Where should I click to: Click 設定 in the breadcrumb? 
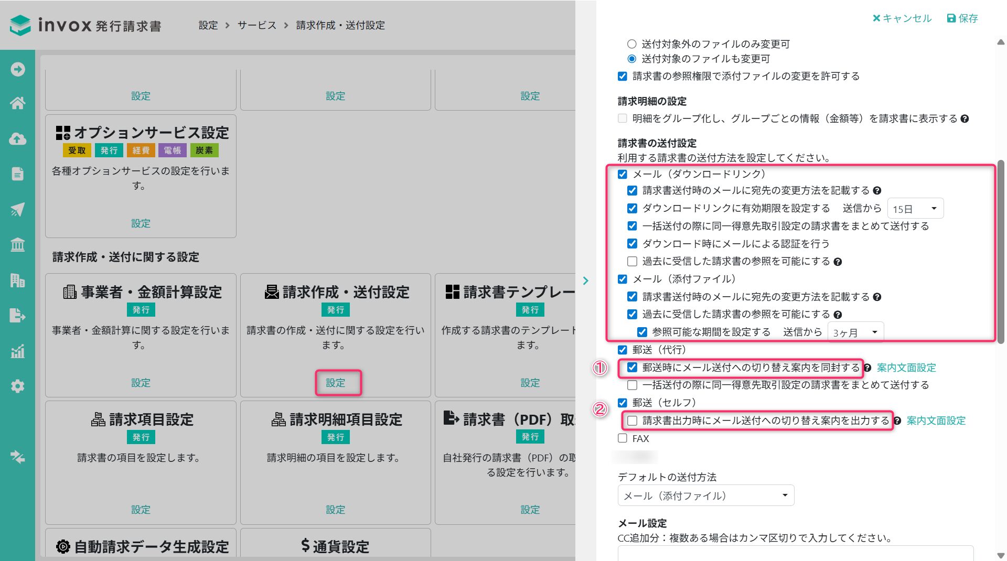click(x=208, y=25)
